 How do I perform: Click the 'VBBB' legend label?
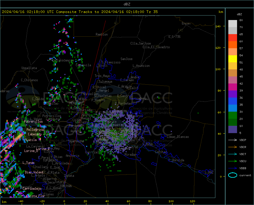point(243,168)
